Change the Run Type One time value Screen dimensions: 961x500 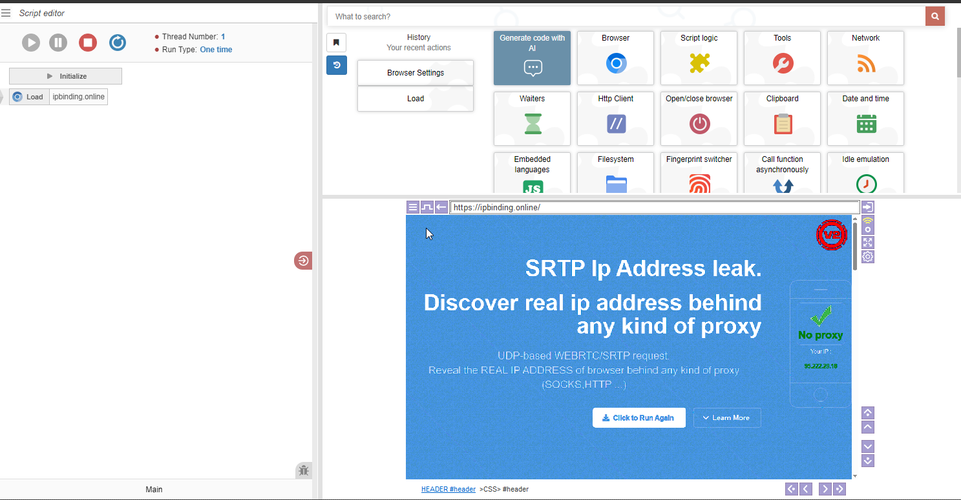216,50
